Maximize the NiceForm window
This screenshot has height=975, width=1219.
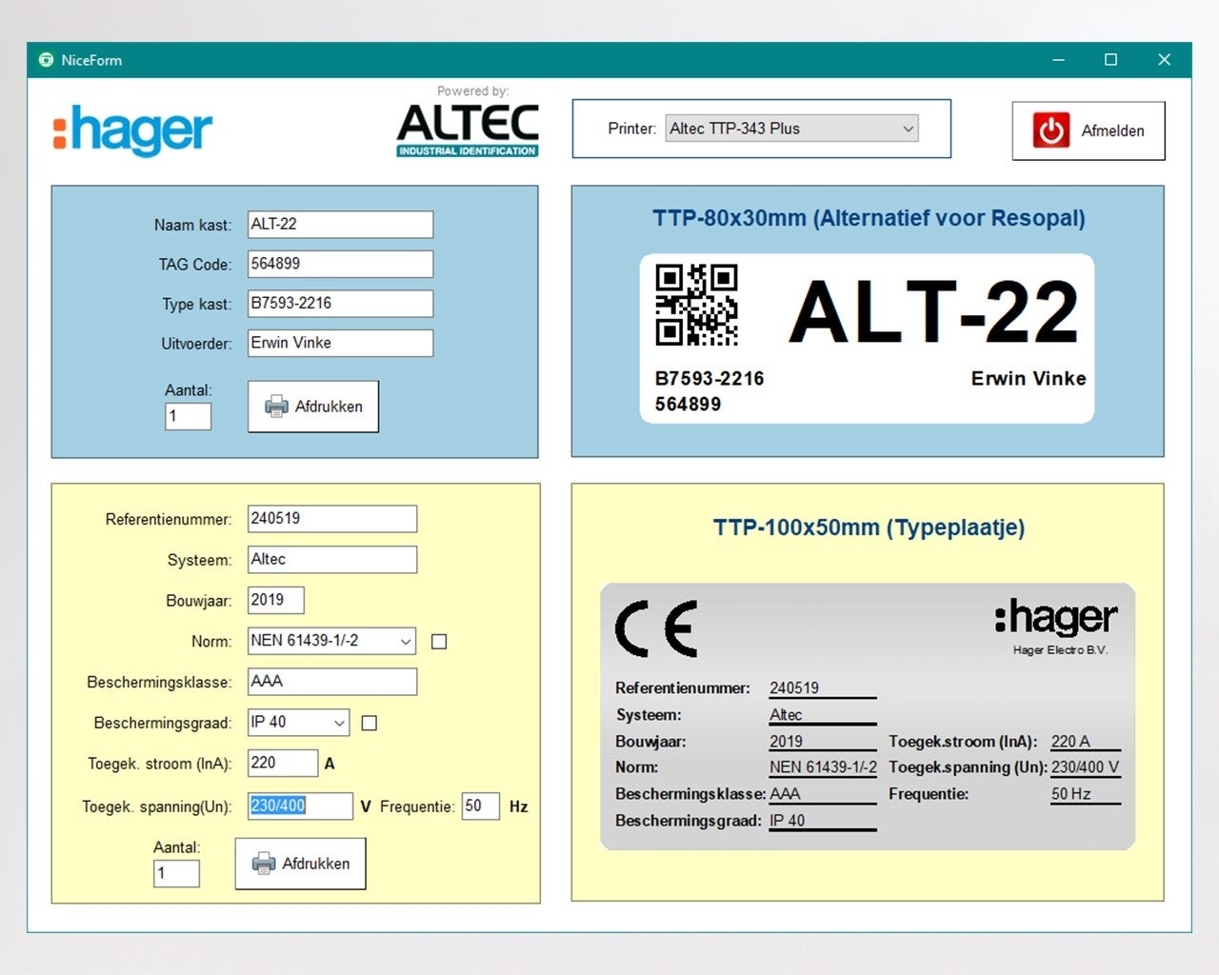click(1110, 60)
